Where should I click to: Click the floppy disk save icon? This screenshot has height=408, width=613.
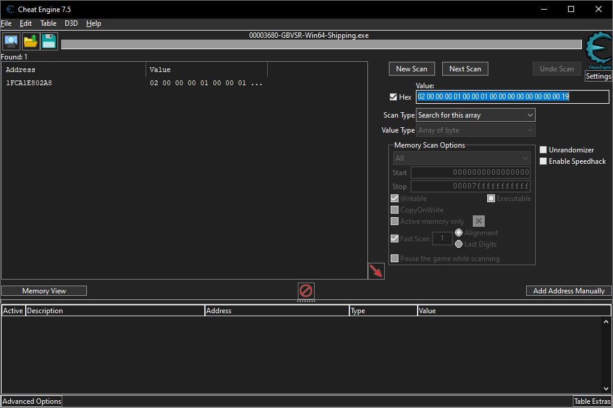49,41
